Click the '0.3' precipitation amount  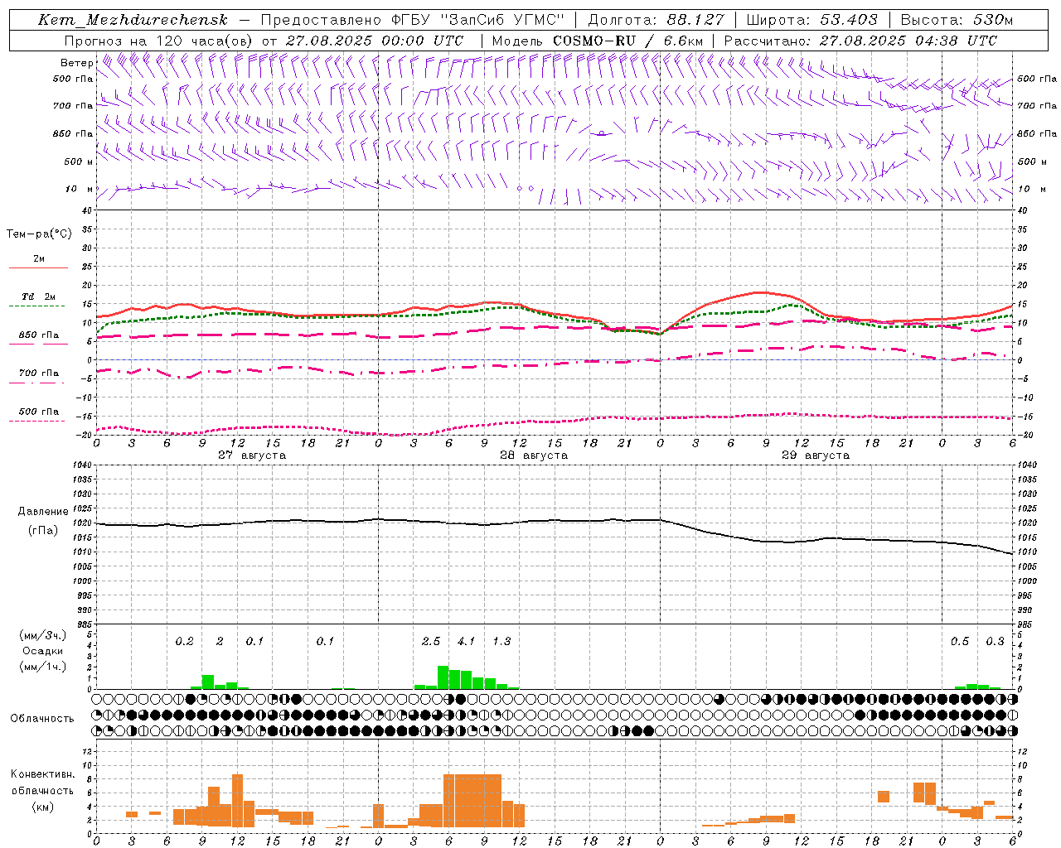[995, 641]
